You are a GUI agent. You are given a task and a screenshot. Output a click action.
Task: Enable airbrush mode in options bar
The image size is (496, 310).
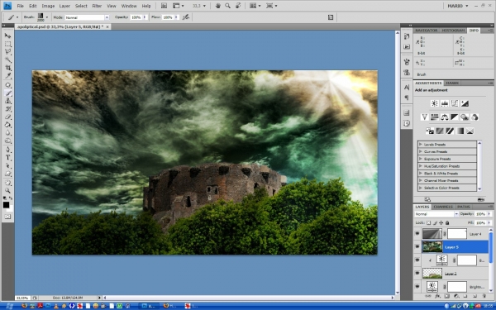tap(186, 17)
